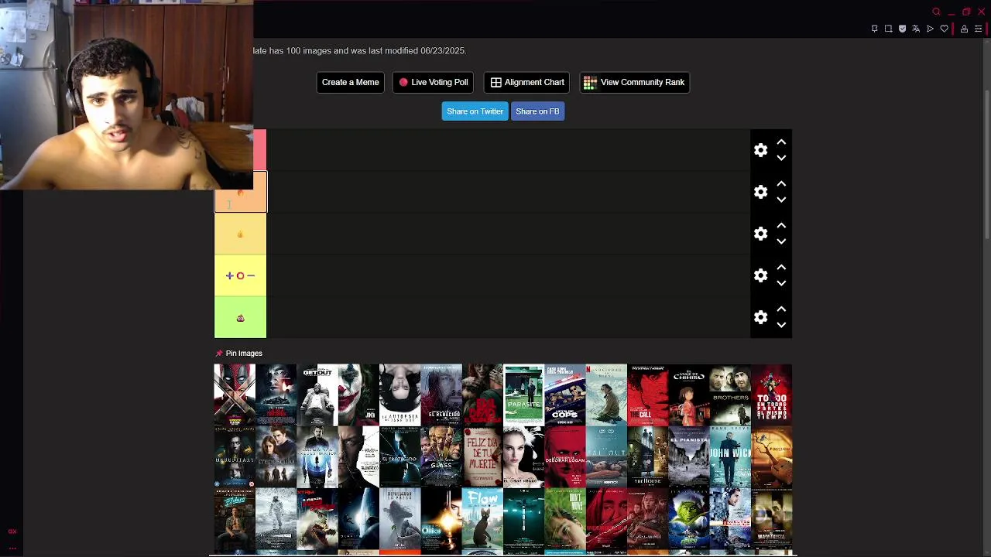Select the Fall Out movie poster
This screenshot has width=991, height=557.
click(x=606, y=456)
